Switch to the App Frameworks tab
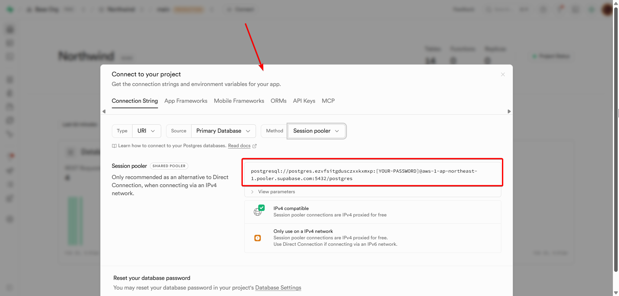Image resolution: width=619 pixels, height=296 pixels. (x=186, y=101)
